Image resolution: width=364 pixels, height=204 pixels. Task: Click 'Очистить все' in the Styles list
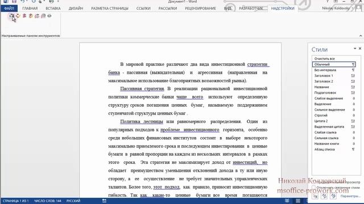pyautogui.click(x=334, y=59)
